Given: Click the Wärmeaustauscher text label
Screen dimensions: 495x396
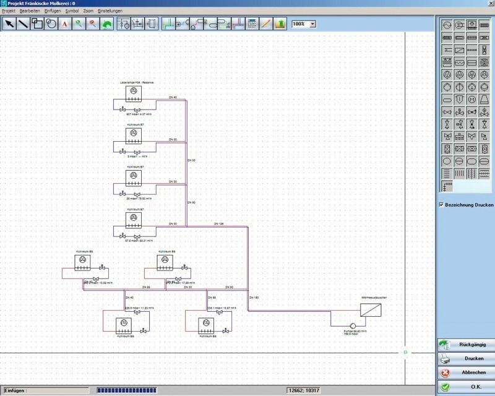Looking at the screenshot, I should [374, 298].
